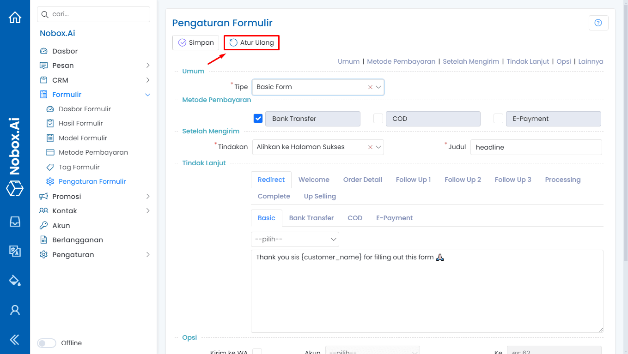Enable the COD payment checkbox
Screen dimensions: 628x354
(x=378, y=119)
